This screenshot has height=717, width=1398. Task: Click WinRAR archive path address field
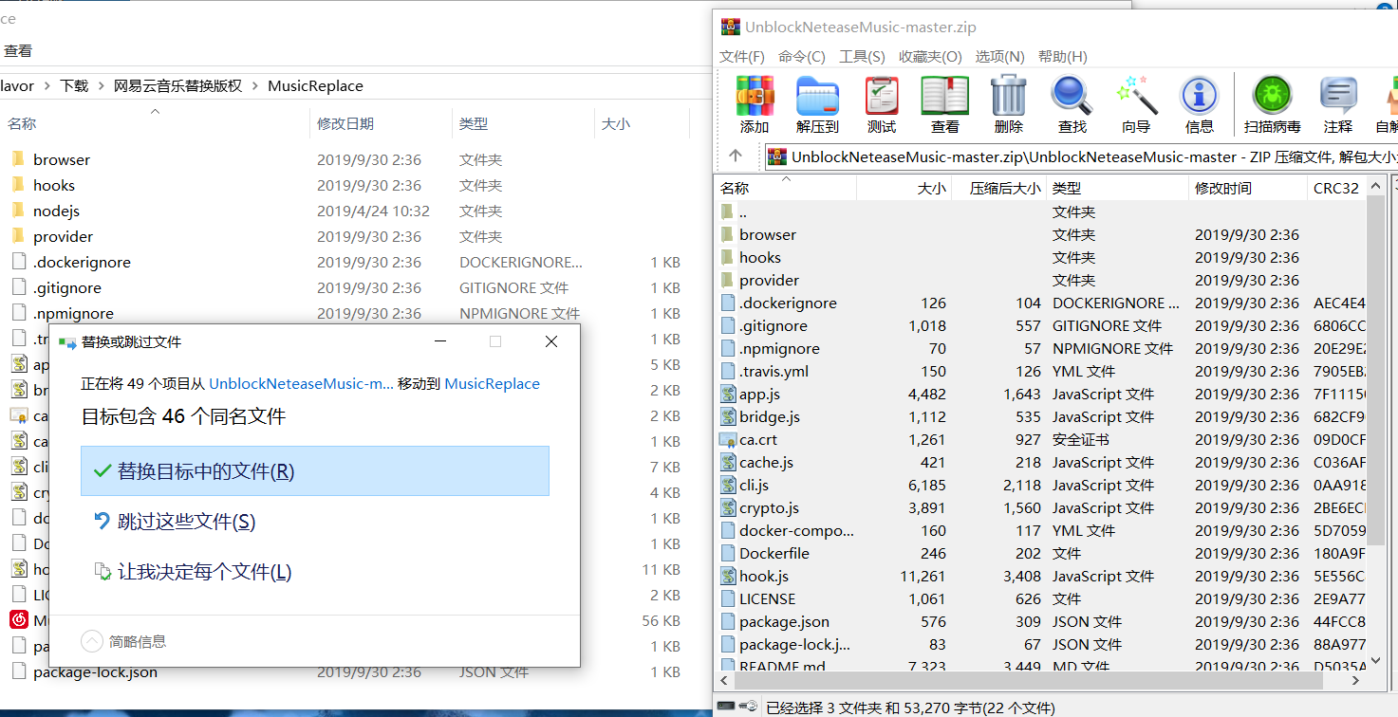point(1080,156)
